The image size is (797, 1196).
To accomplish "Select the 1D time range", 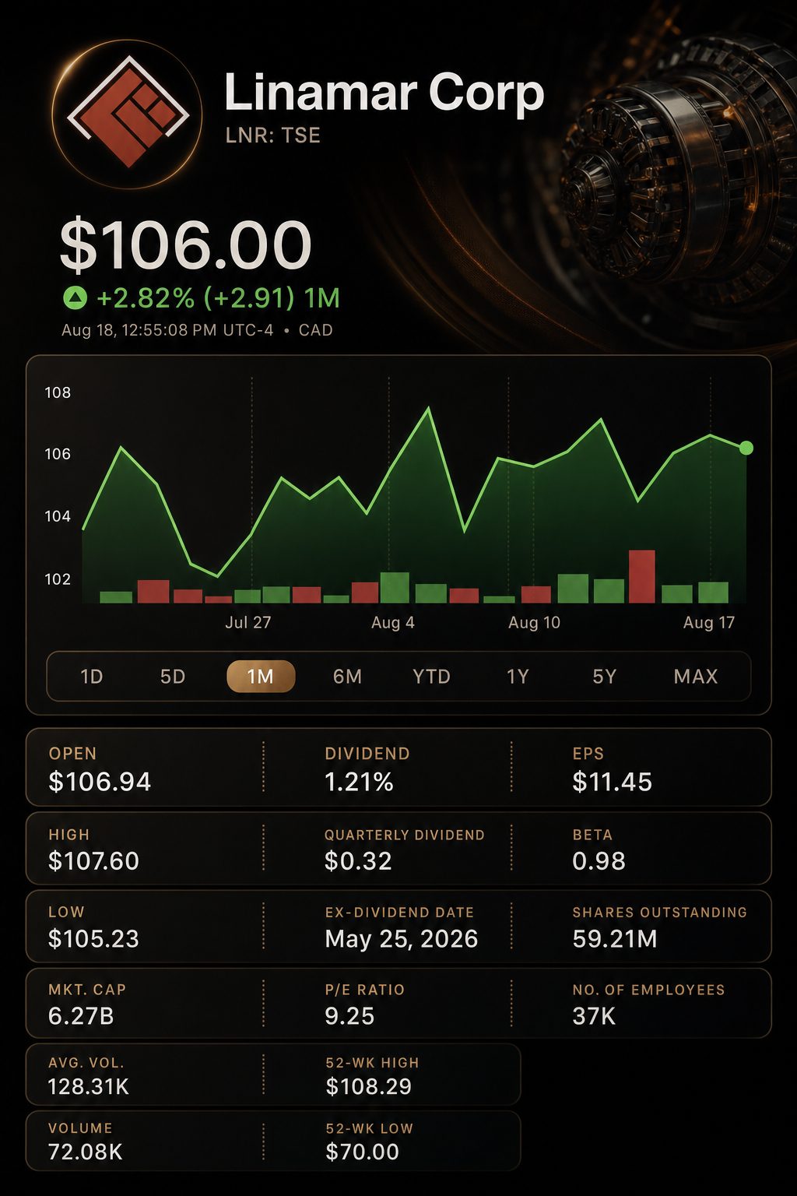I will click(92, 677).
